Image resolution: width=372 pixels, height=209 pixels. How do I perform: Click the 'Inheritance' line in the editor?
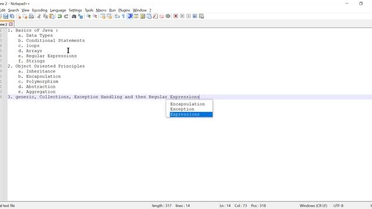tap(37, 71)
